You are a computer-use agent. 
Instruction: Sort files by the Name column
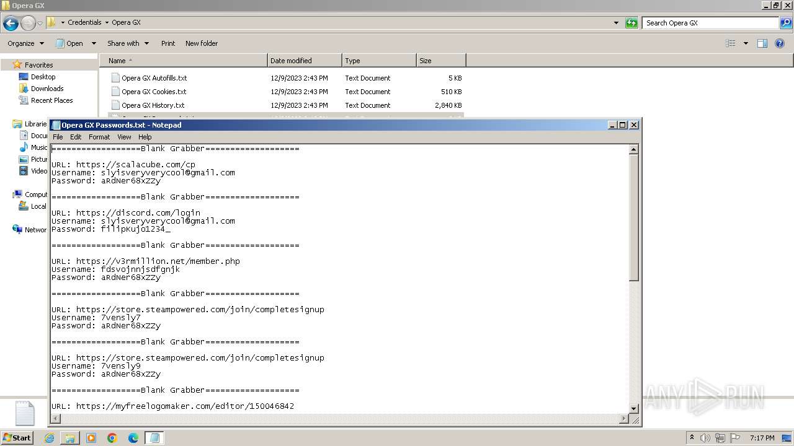(x=184, y=61)
